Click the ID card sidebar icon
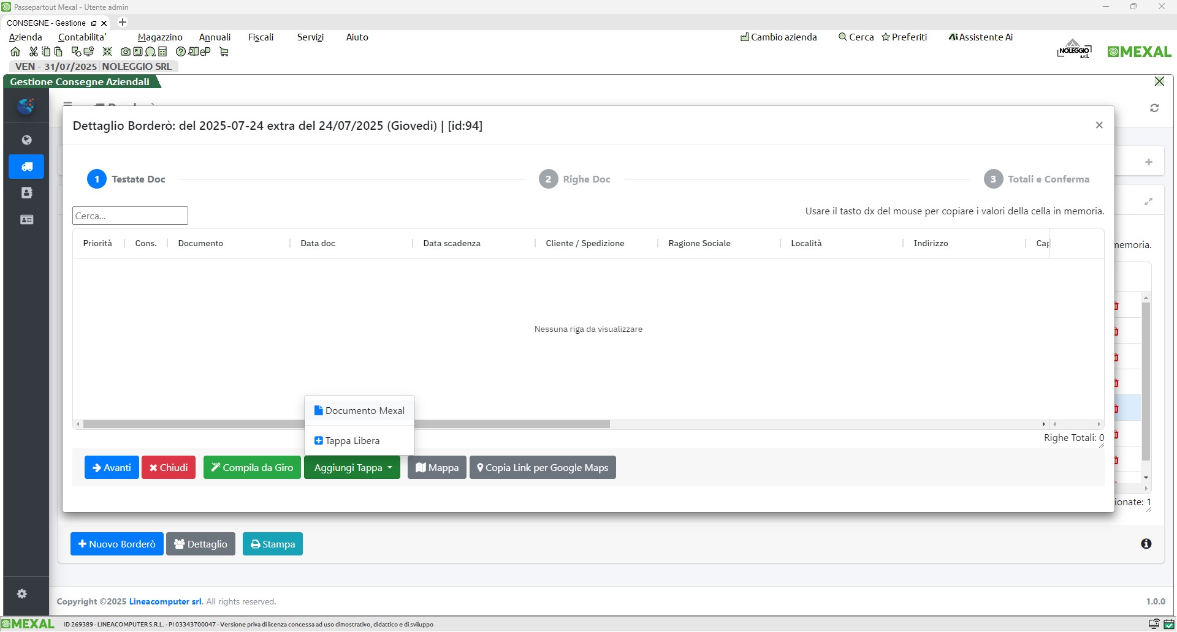This screenshot has height=632, width=1177. click(26, 219)
